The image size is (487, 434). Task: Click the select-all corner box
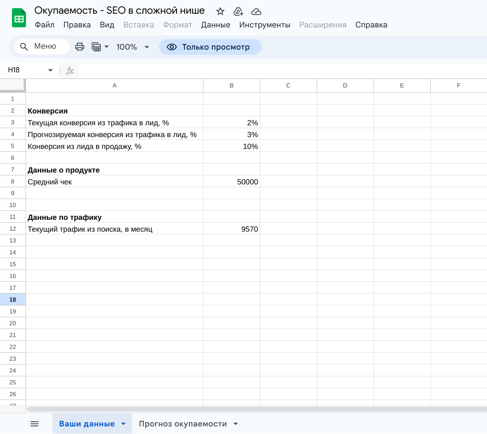click(12, 85)
